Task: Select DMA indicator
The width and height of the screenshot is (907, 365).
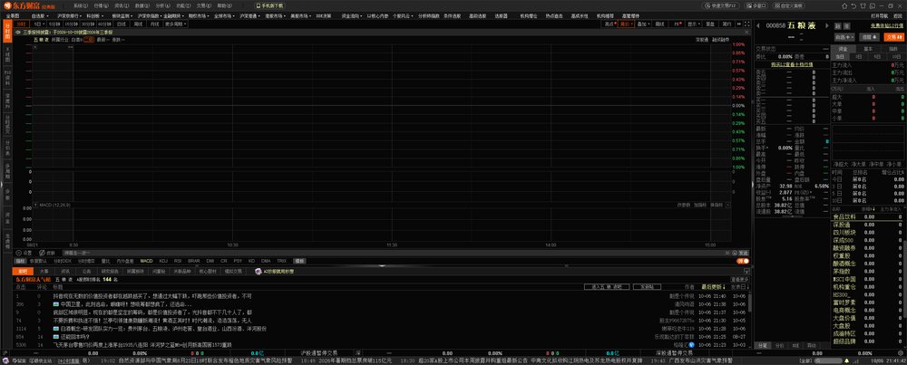Action: 266,261
